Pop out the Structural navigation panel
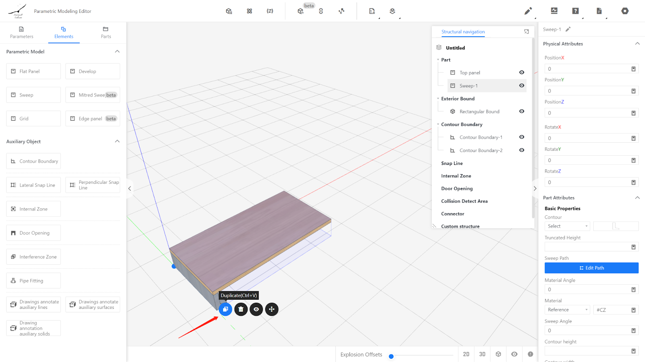 click(526, 32)
